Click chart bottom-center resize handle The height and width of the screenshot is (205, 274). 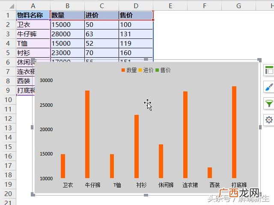pyautogui.click(x=146, y=195)
